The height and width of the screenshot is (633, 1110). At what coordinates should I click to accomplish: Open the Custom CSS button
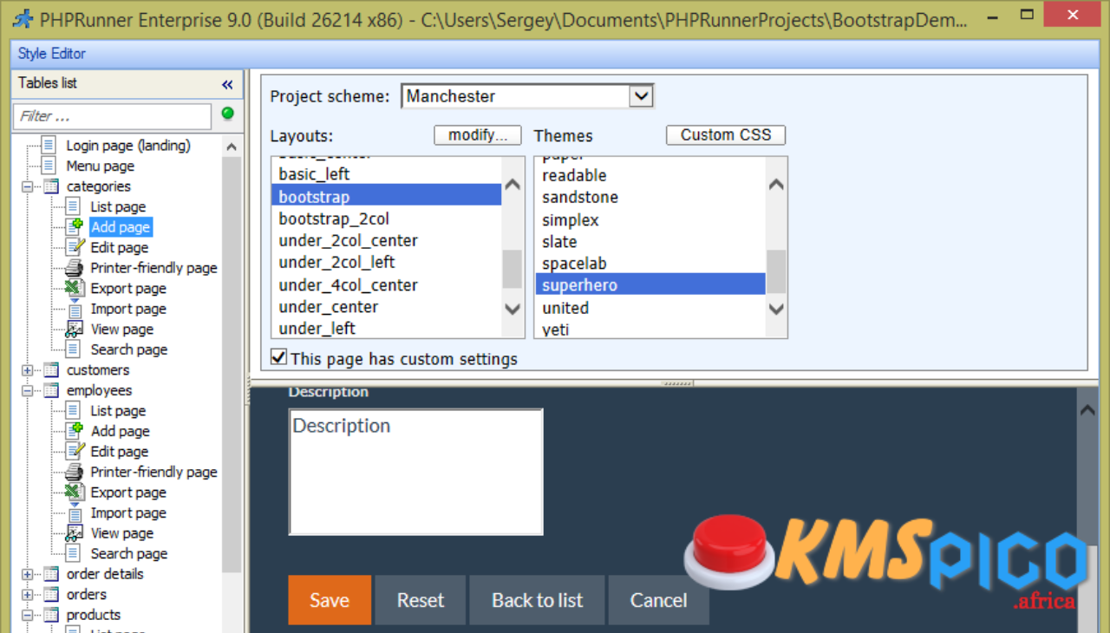pyautogui.click(x=726, y=134)
